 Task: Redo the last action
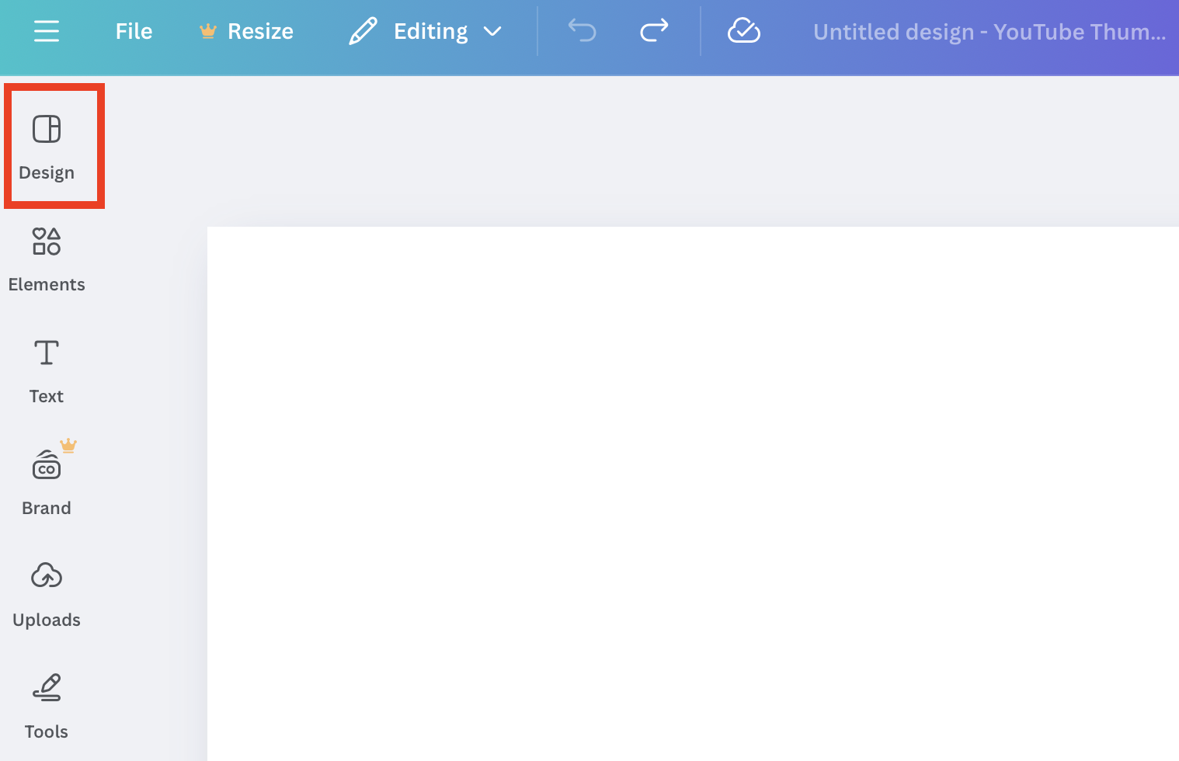click(x=654, y=31)
